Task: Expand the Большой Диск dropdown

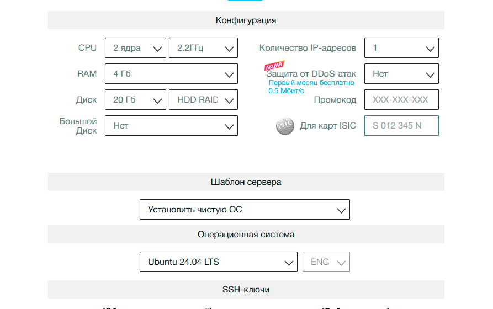Action: pyautogui.click(x=171, y=126)
